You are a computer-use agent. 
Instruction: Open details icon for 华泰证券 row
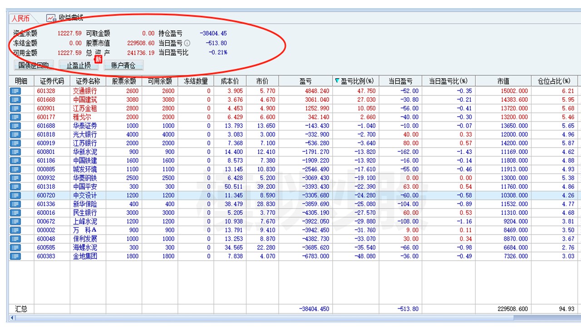(15, 126)
